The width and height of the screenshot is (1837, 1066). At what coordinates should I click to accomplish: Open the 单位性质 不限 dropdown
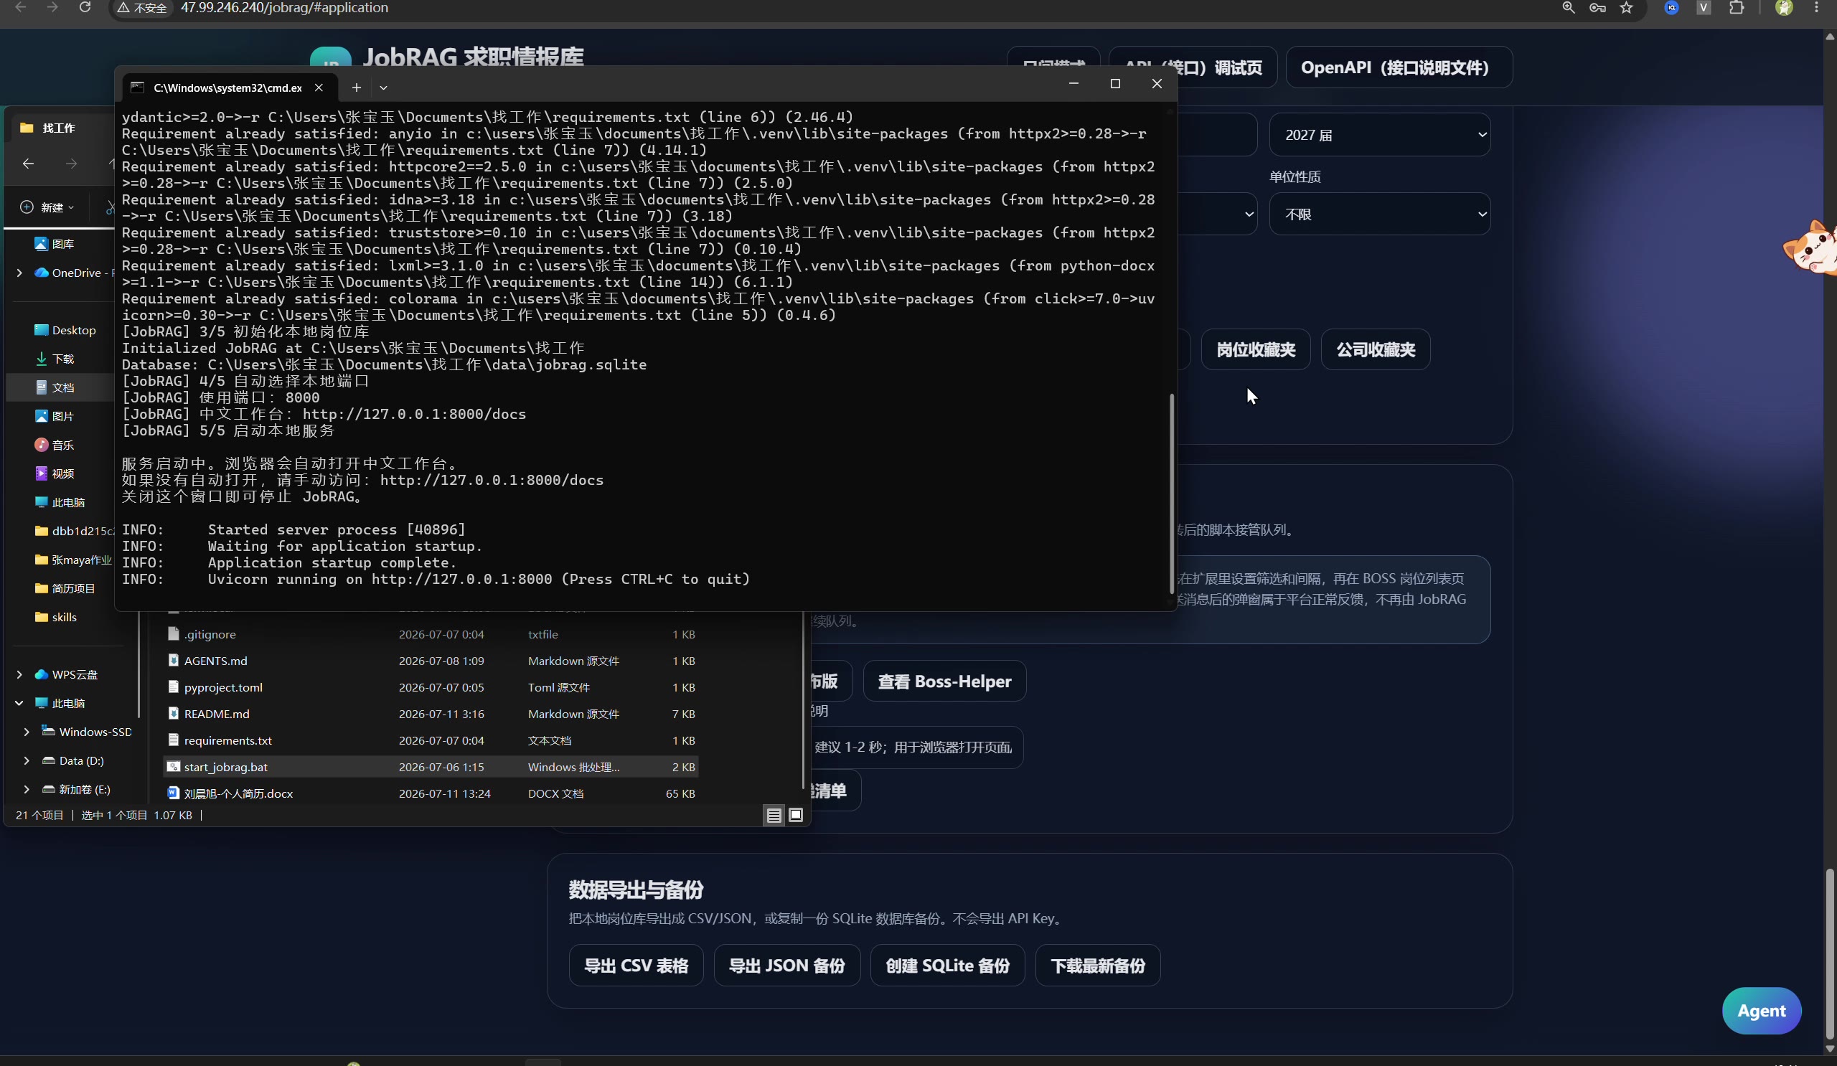(x=1379, y=214)
